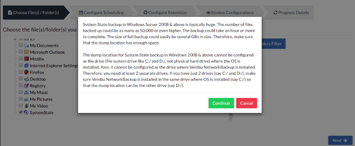Click the Internet Explorer Settings icon
The height and width of the screenshot is (146, 355).
tap(26, 66)
